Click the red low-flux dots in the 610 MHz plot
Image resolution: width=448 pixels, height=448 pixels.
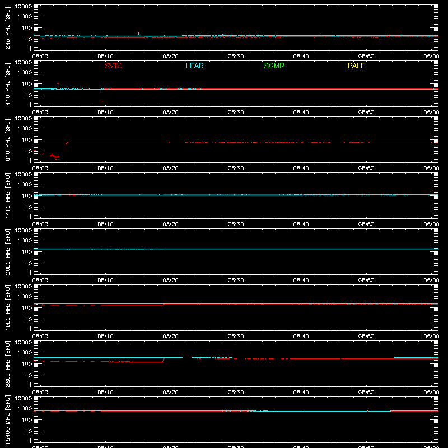pos(55,157)
